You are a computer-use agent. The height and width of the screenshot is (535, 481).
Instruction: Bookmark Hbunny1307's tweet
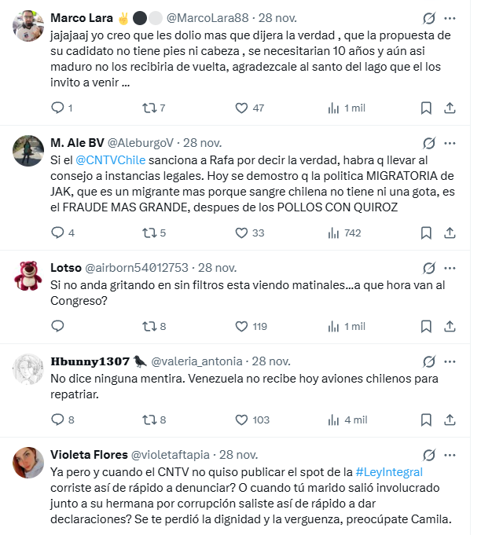tap(425, 420)
